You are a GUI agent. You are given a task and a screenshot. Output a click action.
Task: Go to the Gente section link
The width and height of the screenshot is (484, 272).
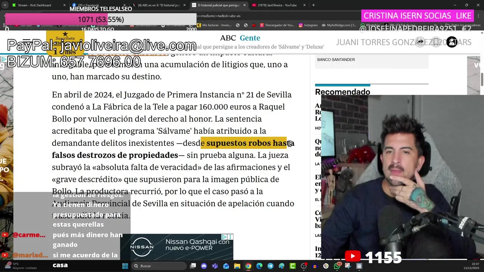pos(250,38)
